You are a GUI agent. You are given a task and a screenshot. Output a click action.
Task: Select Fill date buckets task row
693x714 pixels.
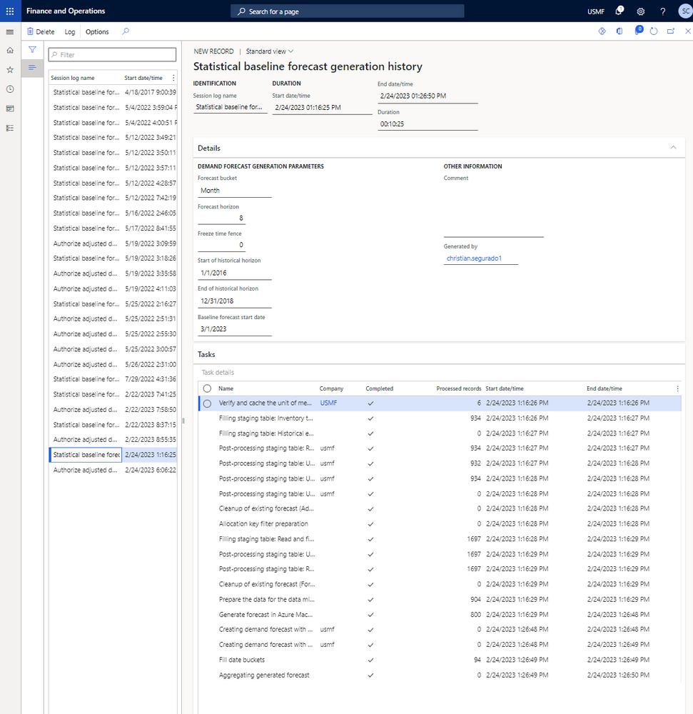pos(440,660)
